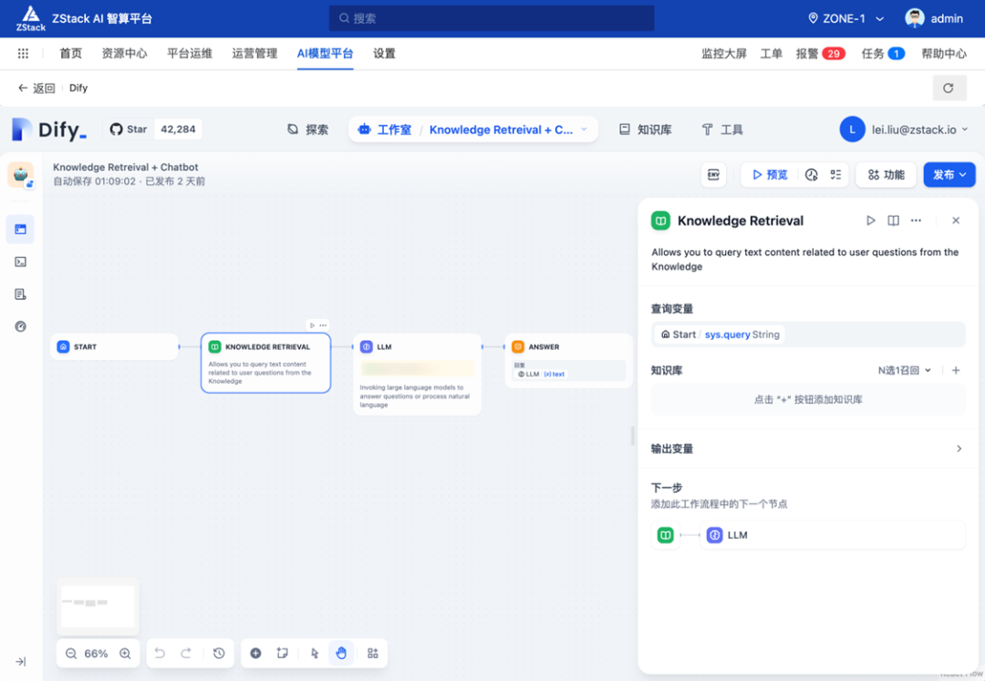This screenshot has width=985, height=681.
Task: Open 任务 tasks with 1 badge
Action: pyautogui.click(x=883, y=54)
